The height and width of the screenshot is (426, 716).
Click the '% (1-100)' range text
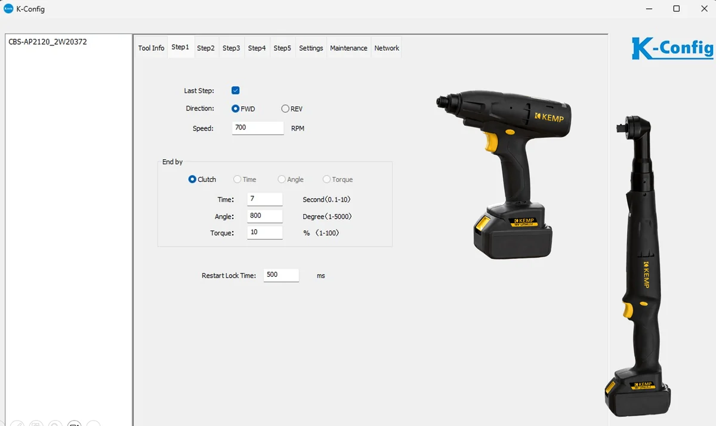(x=321, y=233)
